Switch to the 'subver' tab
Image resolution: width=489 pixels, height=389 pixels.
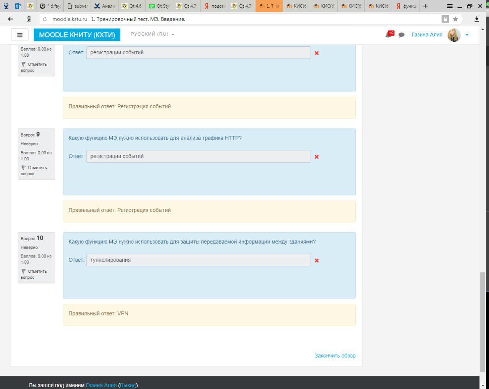77,6
